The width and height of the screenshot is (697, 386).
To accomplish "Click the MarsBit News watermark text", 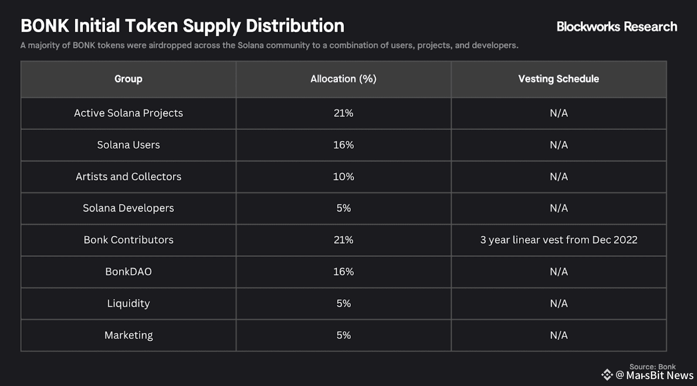I will (660, 375).
